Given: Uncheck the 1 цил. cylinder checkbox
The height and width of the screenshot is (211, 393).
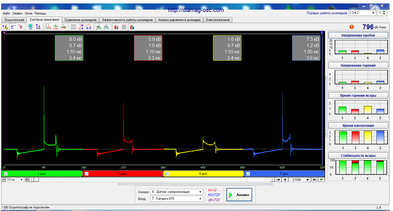Looking at the screenshot, I should [x=6, y=174].
